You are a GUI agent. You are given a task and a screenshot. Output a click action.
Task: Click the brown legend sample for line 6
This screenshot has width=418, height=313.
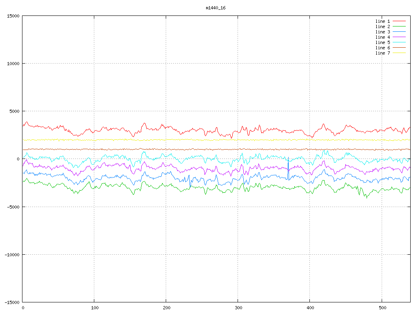399,48
